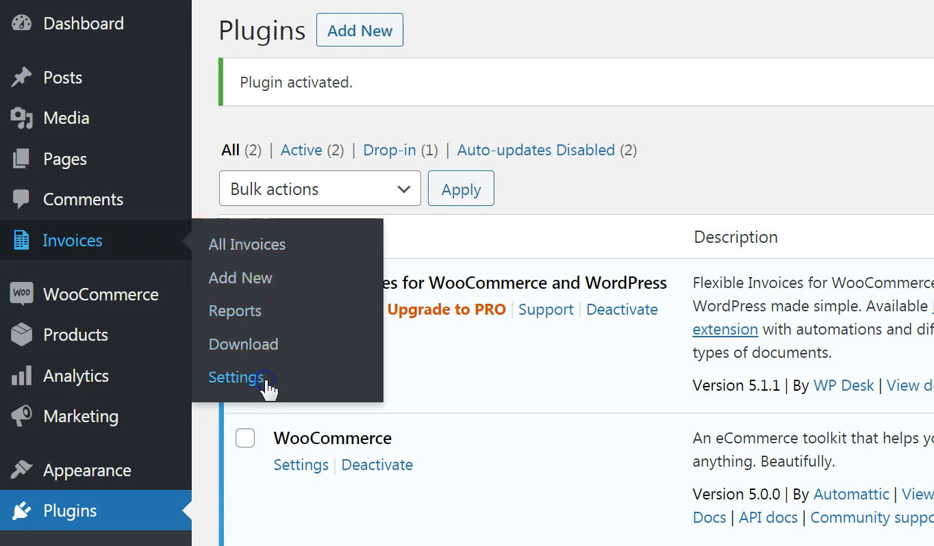This screenshot has width=934, height=546.
Task: Click the Plugins page heading
Action: coord(262,31)
